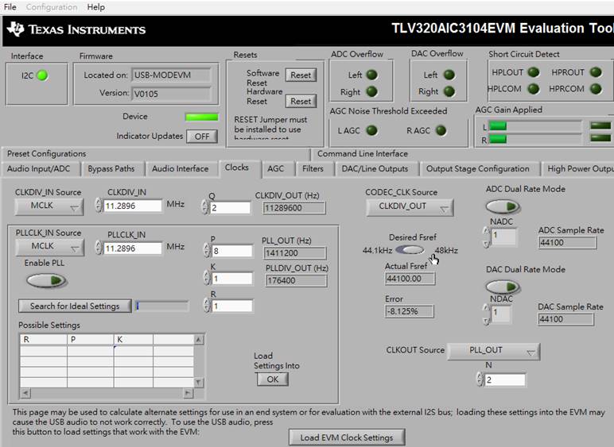The image size is (614, 447).
Task: Click the HPROUT short circuit LED
Action: [596, 72]
